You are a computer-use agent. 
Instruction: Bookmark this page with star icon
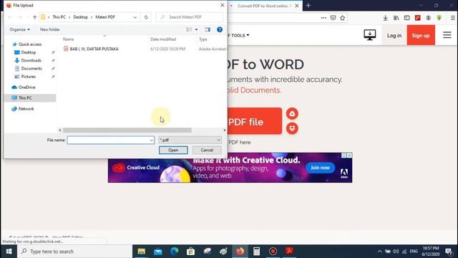point(343,18)
